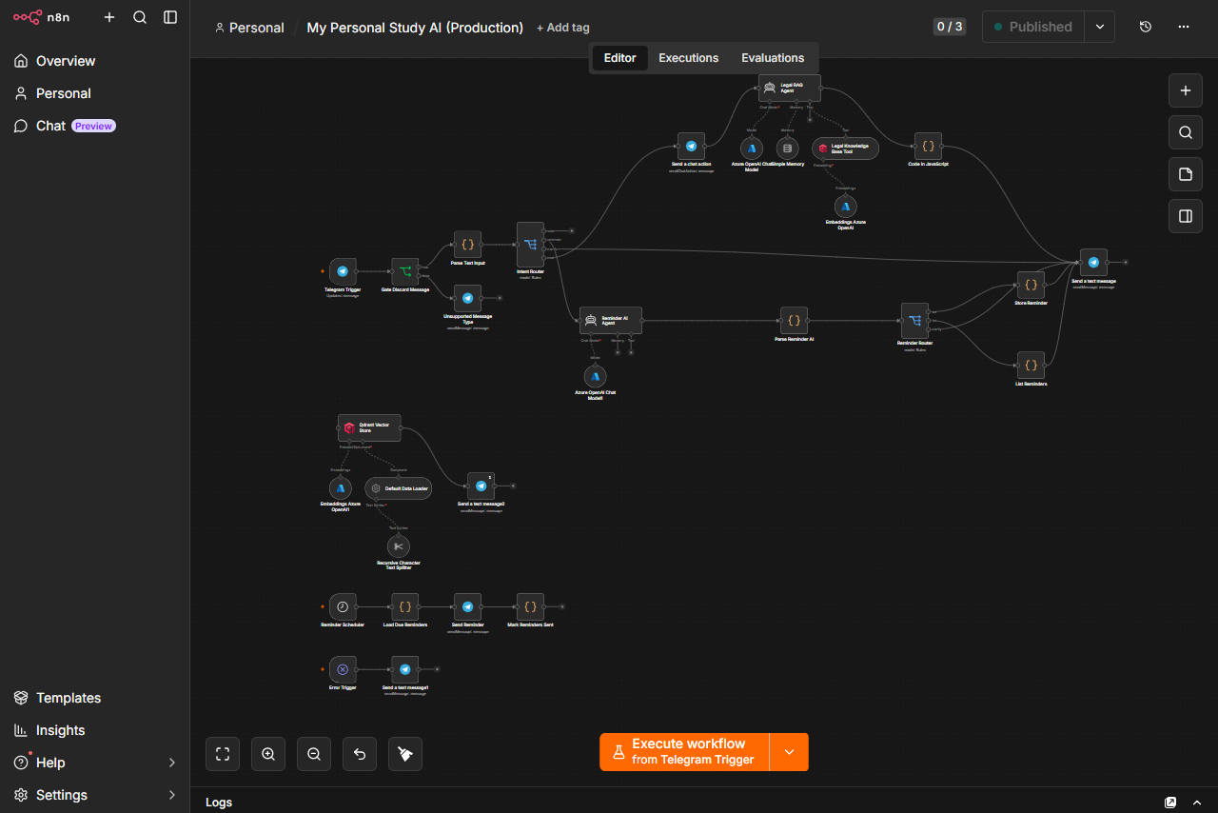This screenshot has width=1218, height=813.
Task: Select the List Reminders node
Action: point(1031,366)
